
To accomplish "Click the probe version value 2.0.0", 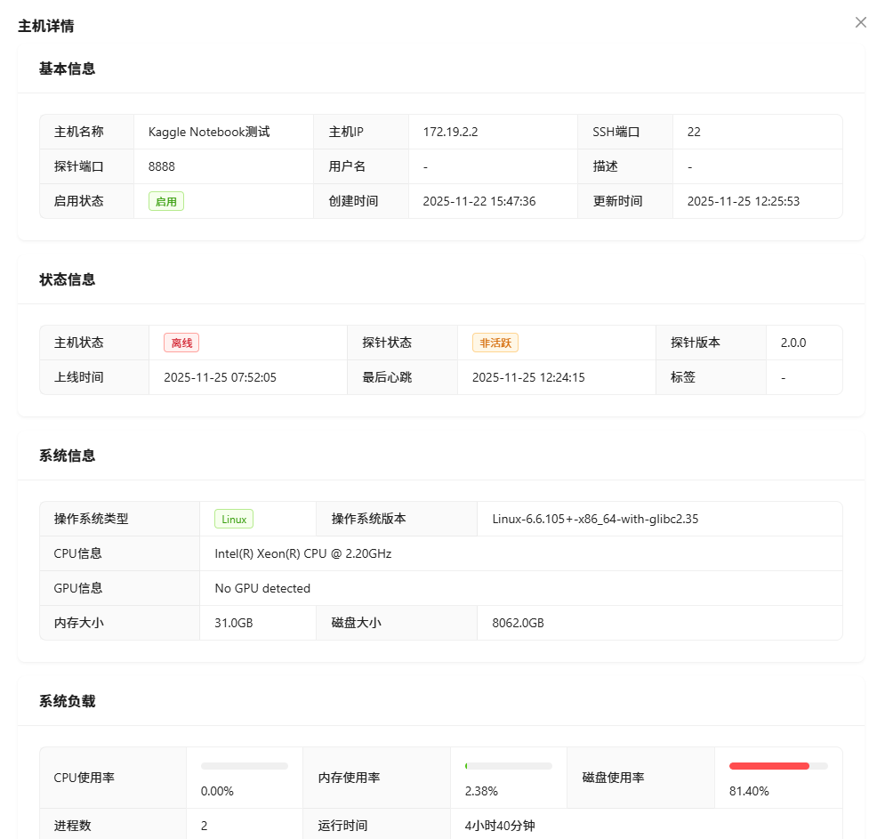I will click(793, 343).
